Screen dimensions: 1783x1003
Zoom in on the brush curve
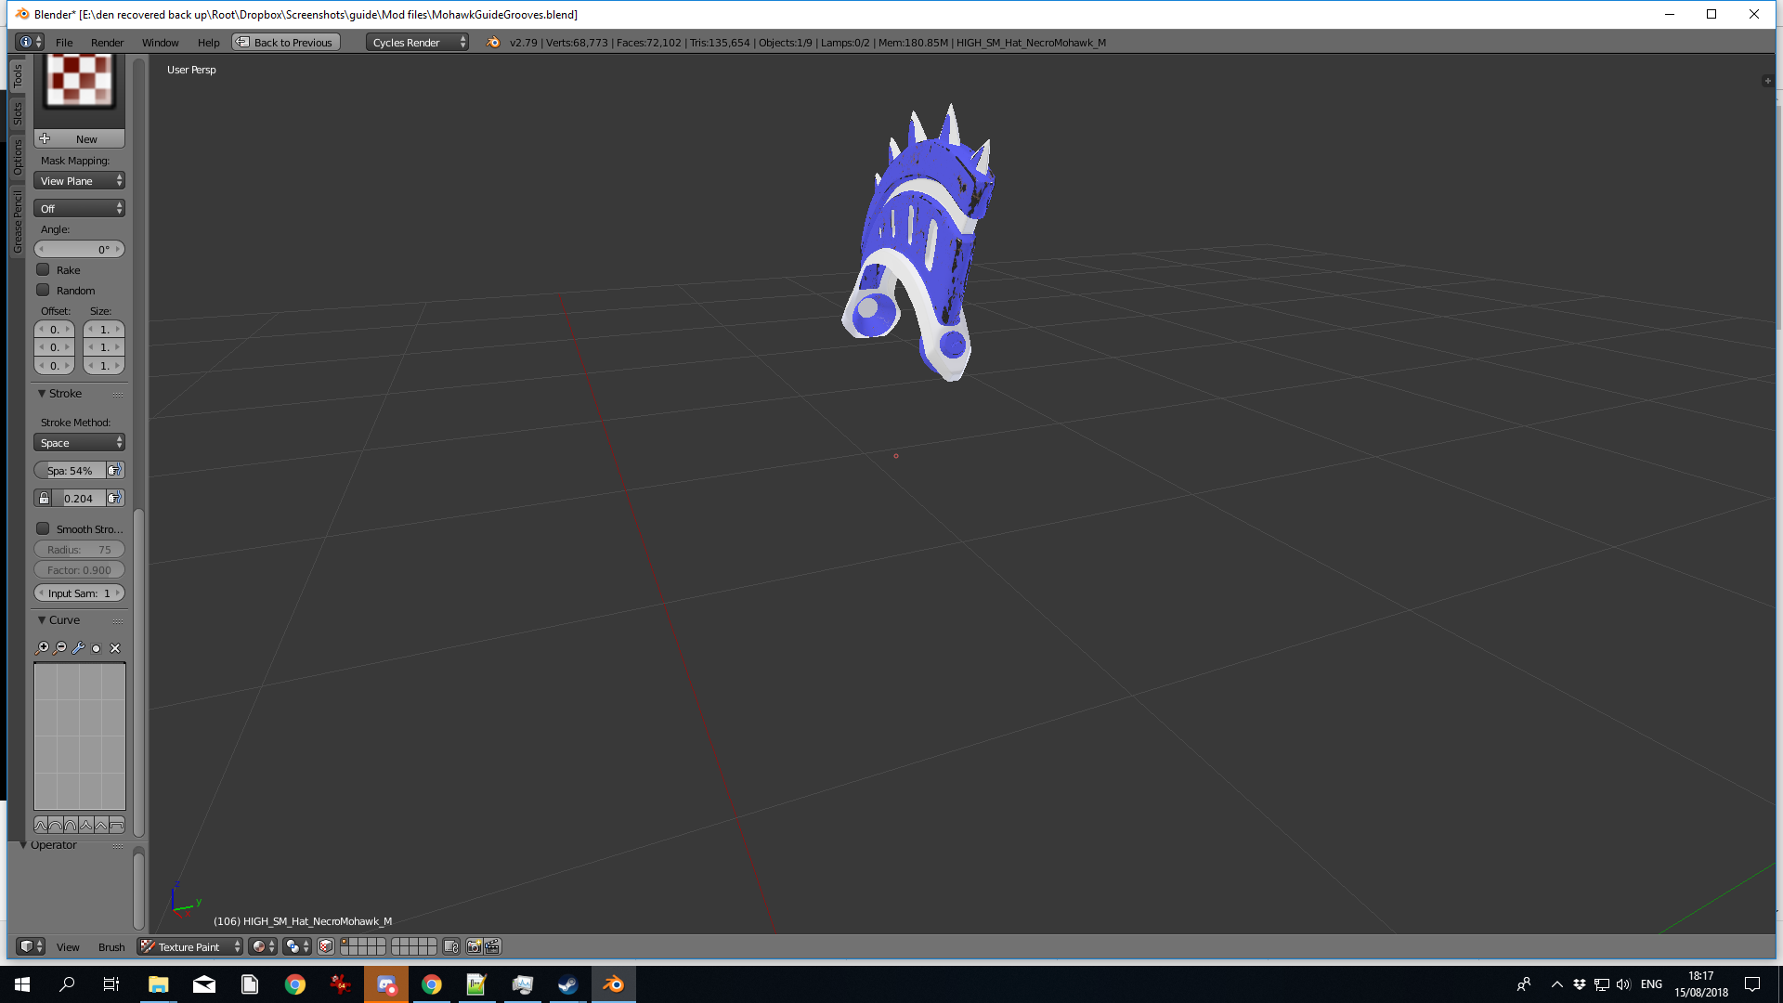point(42,648)
